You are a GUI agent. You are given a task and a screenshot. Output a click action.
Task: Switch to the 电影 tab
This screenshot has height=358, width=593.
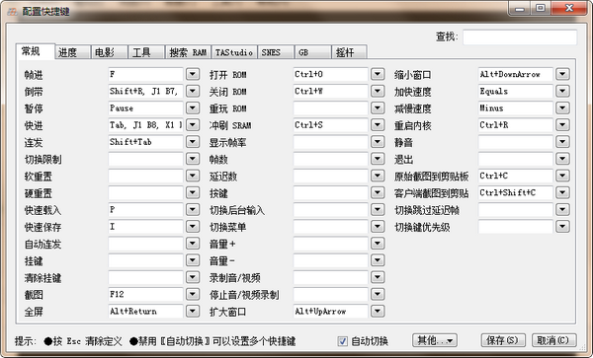[110, 52]
